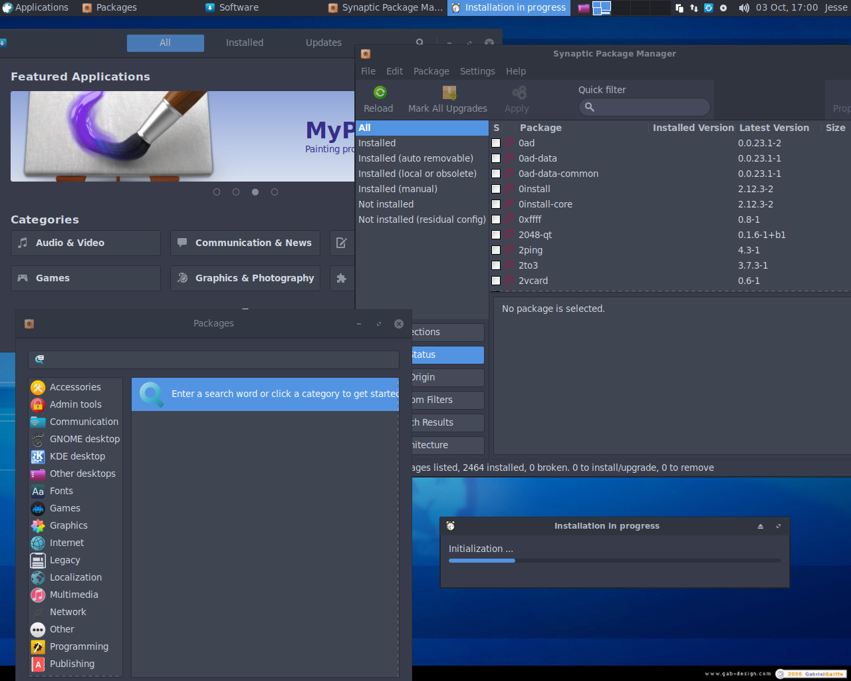Choose the Multimedia category icon
The height and width of the screenshot is (681, 851).
pos(38,595)
